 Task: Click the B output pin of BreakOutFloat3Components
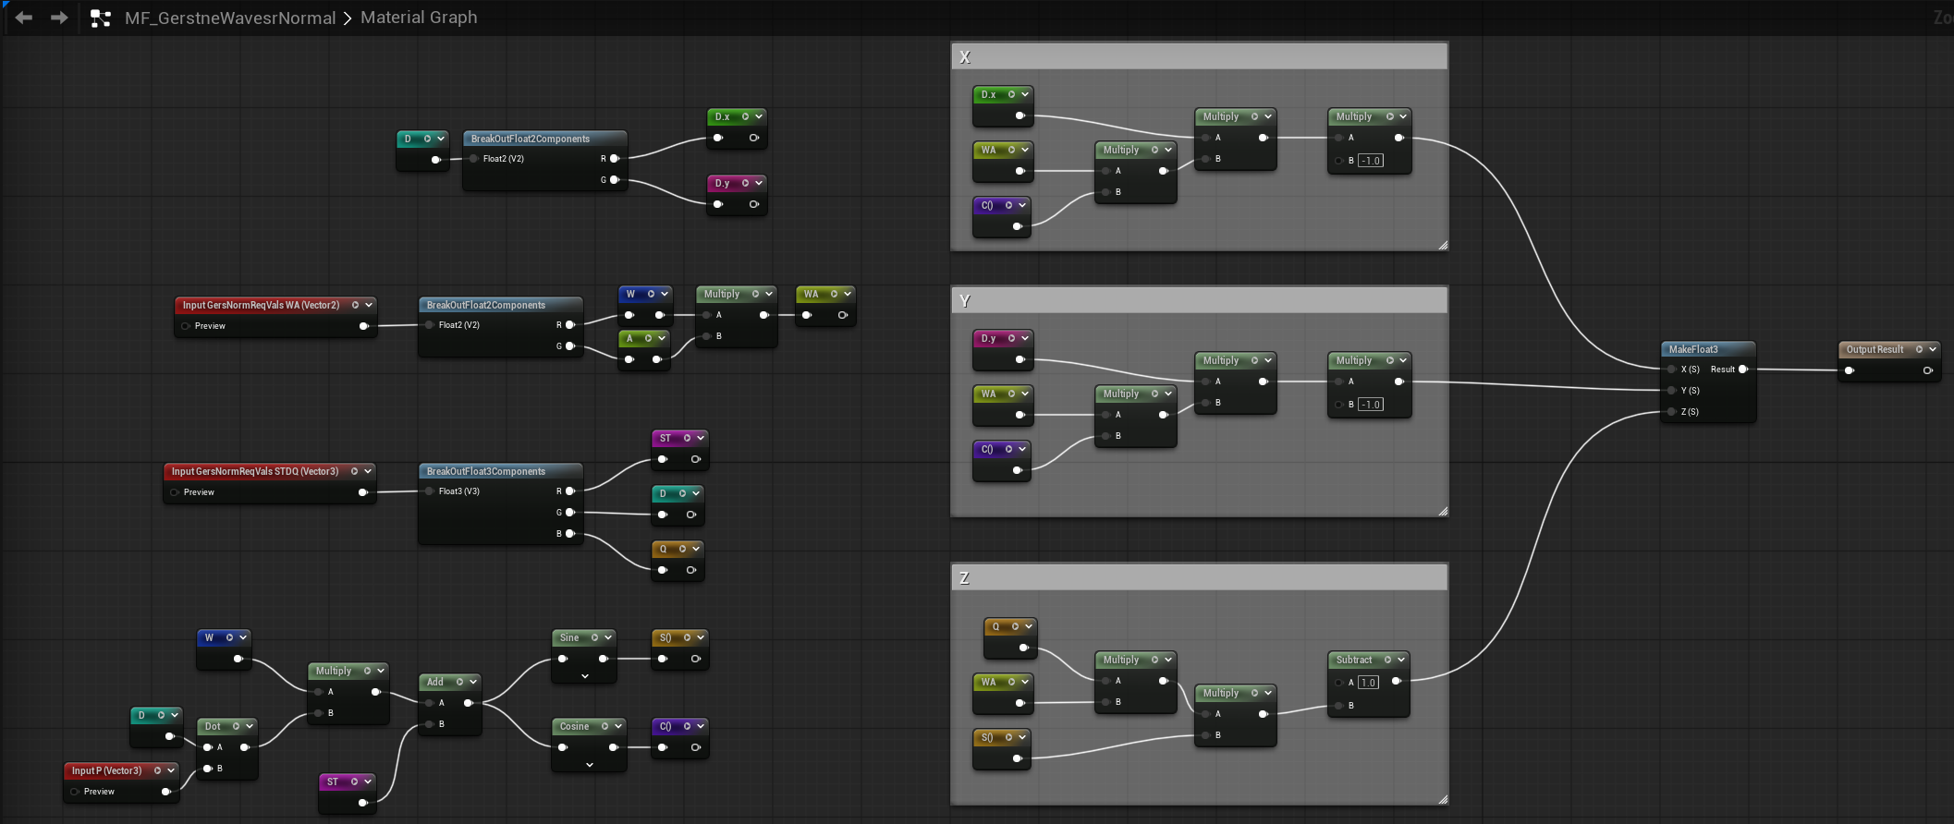pyautogui.click(x=570, y=534)
